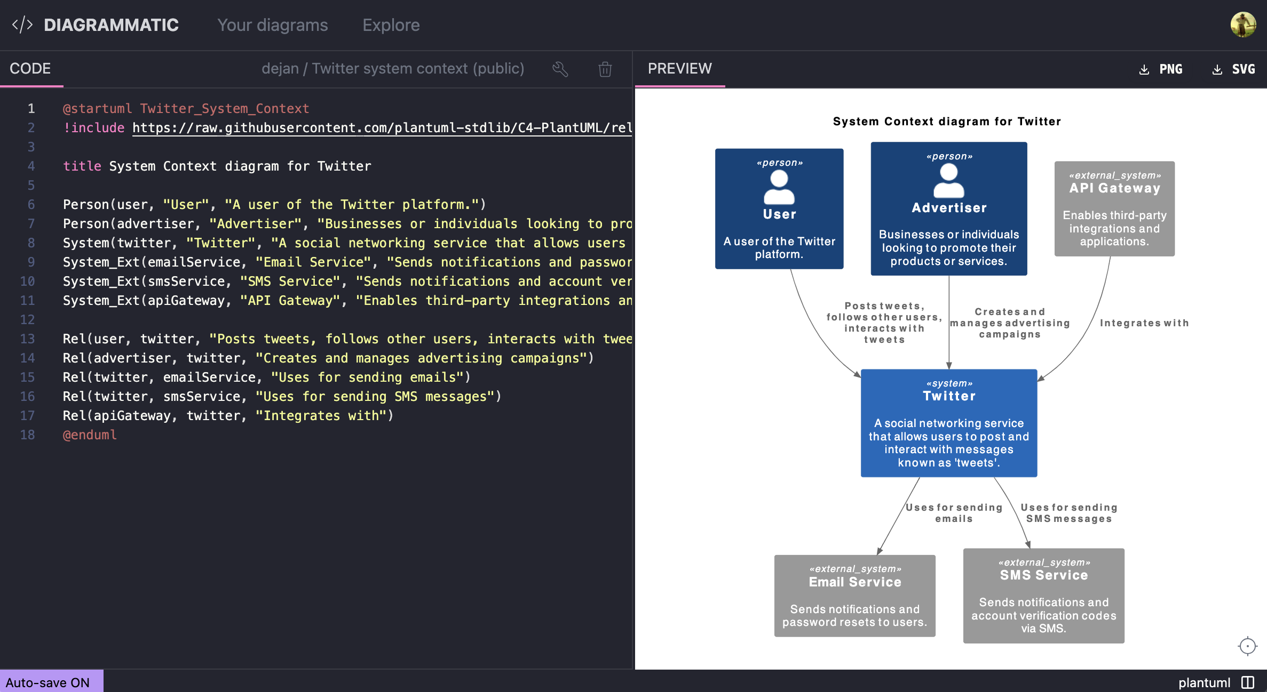Click the '@startuml Twitter_System_Context' code line

186,109
